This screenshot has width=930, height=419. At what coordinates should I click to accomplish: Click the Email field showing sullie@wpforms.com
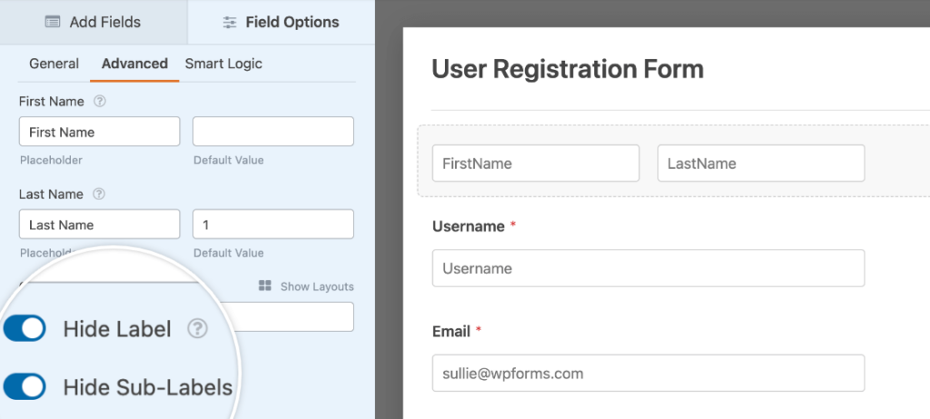click(x=648, y=373)
